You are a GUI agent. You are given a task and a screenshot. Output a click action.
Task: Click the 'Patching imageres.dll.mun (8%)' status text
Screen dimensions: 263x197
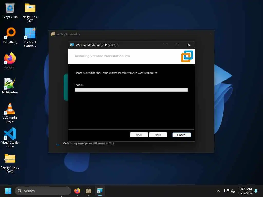tap(88, 143)
